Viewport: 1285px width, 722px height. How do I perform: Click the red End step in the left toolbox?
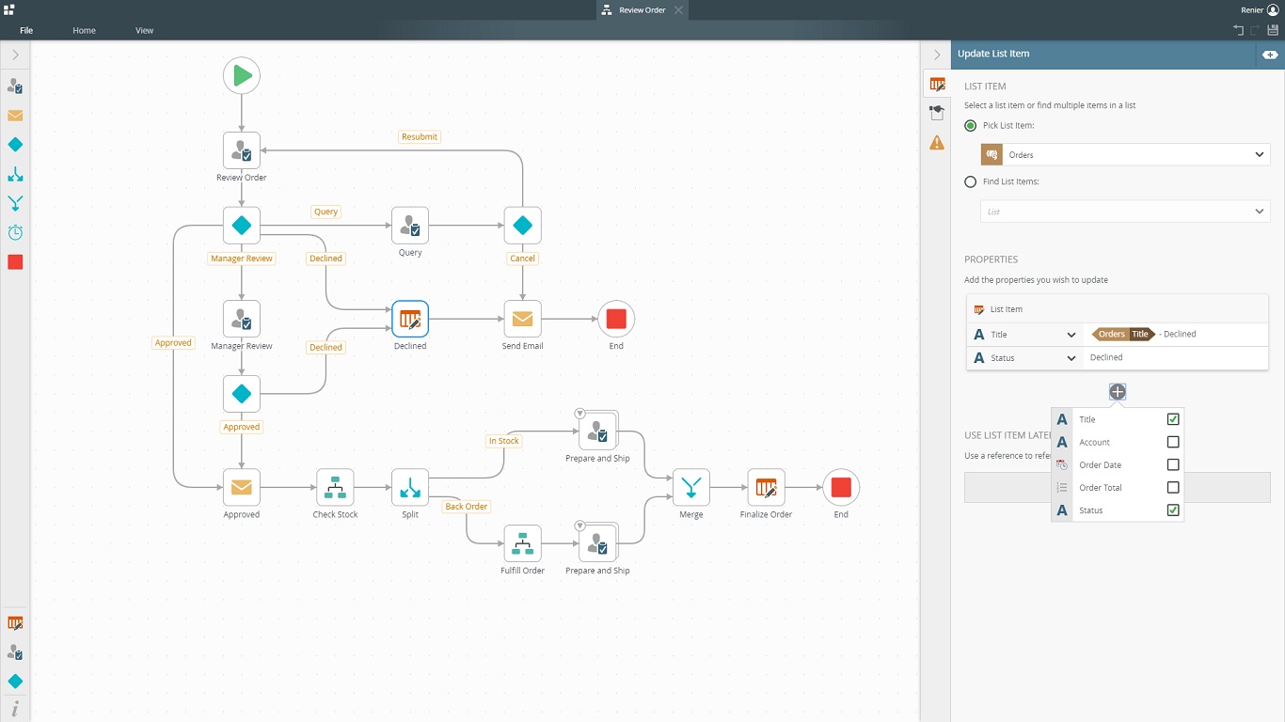click(15, 262)
